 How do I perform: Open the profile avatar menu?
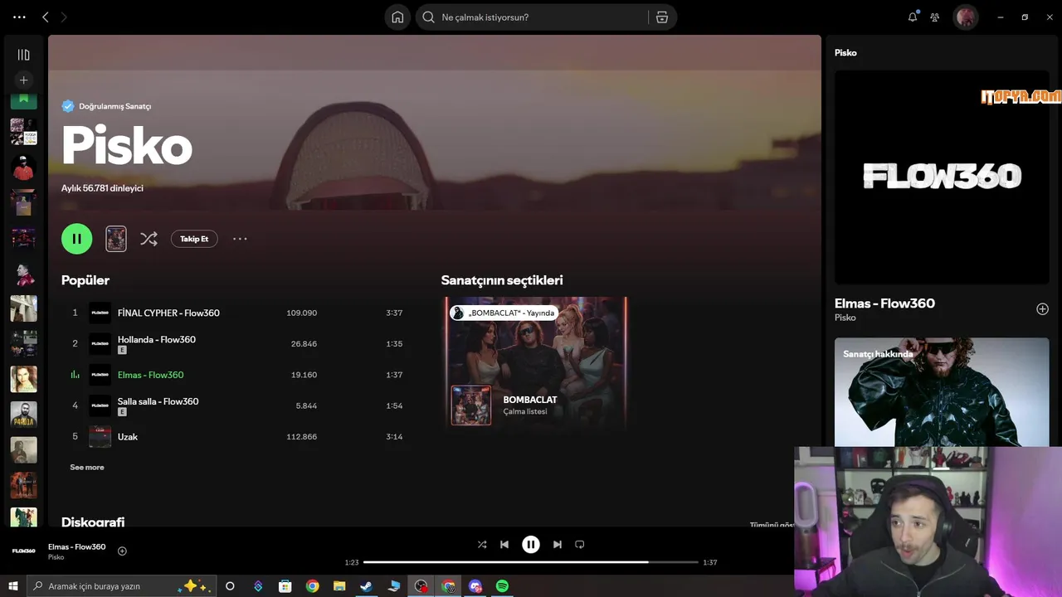point(966,17)
